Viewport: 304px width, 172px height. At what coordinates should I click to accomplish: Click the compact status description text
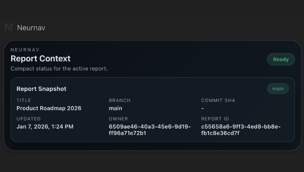(59, 68)
